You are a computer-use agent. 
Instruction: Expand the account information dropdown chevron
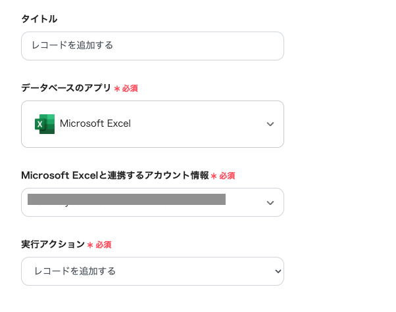[270, 203]
